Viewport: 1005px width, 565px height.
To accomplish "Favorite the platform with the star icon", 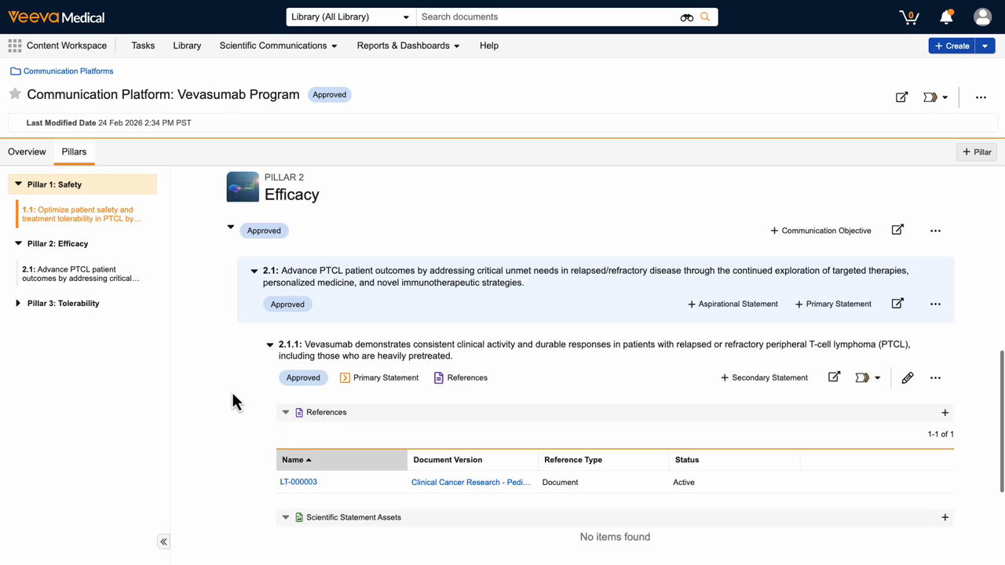I will pyautogui.click(x=15, y=94).
